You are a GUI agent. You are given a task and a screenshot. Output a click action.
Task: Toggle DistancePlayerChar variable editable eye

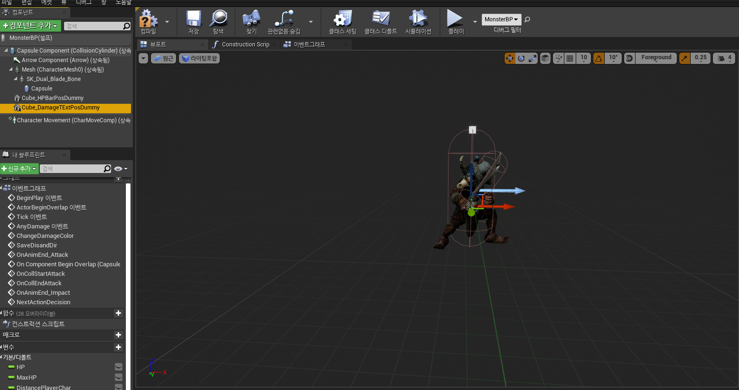click(119, 387)
